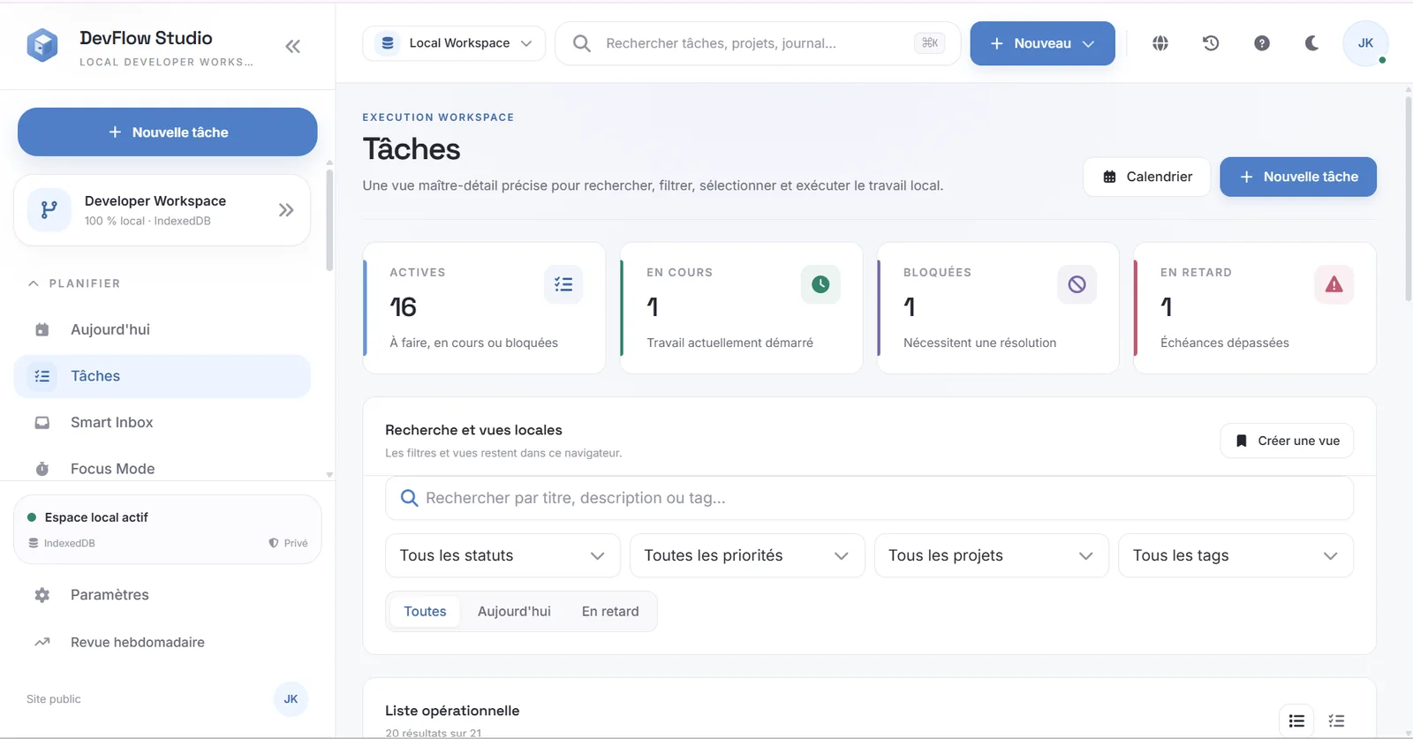Open the Tous les projets filter
This screenshot has height=739, width=1413.
click(x=991, y=555)
